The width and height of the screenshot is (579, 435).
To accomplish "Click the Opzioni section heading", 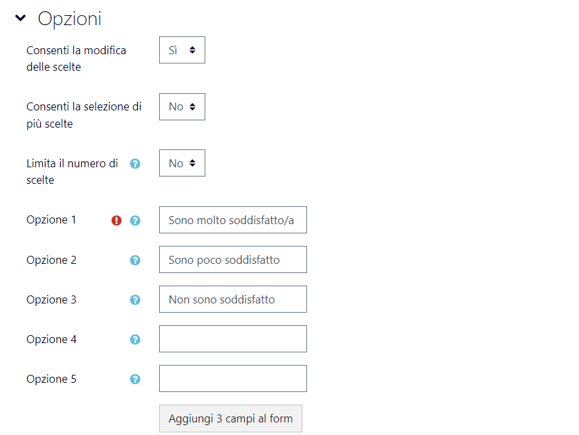I will click(x=69, y=19).
